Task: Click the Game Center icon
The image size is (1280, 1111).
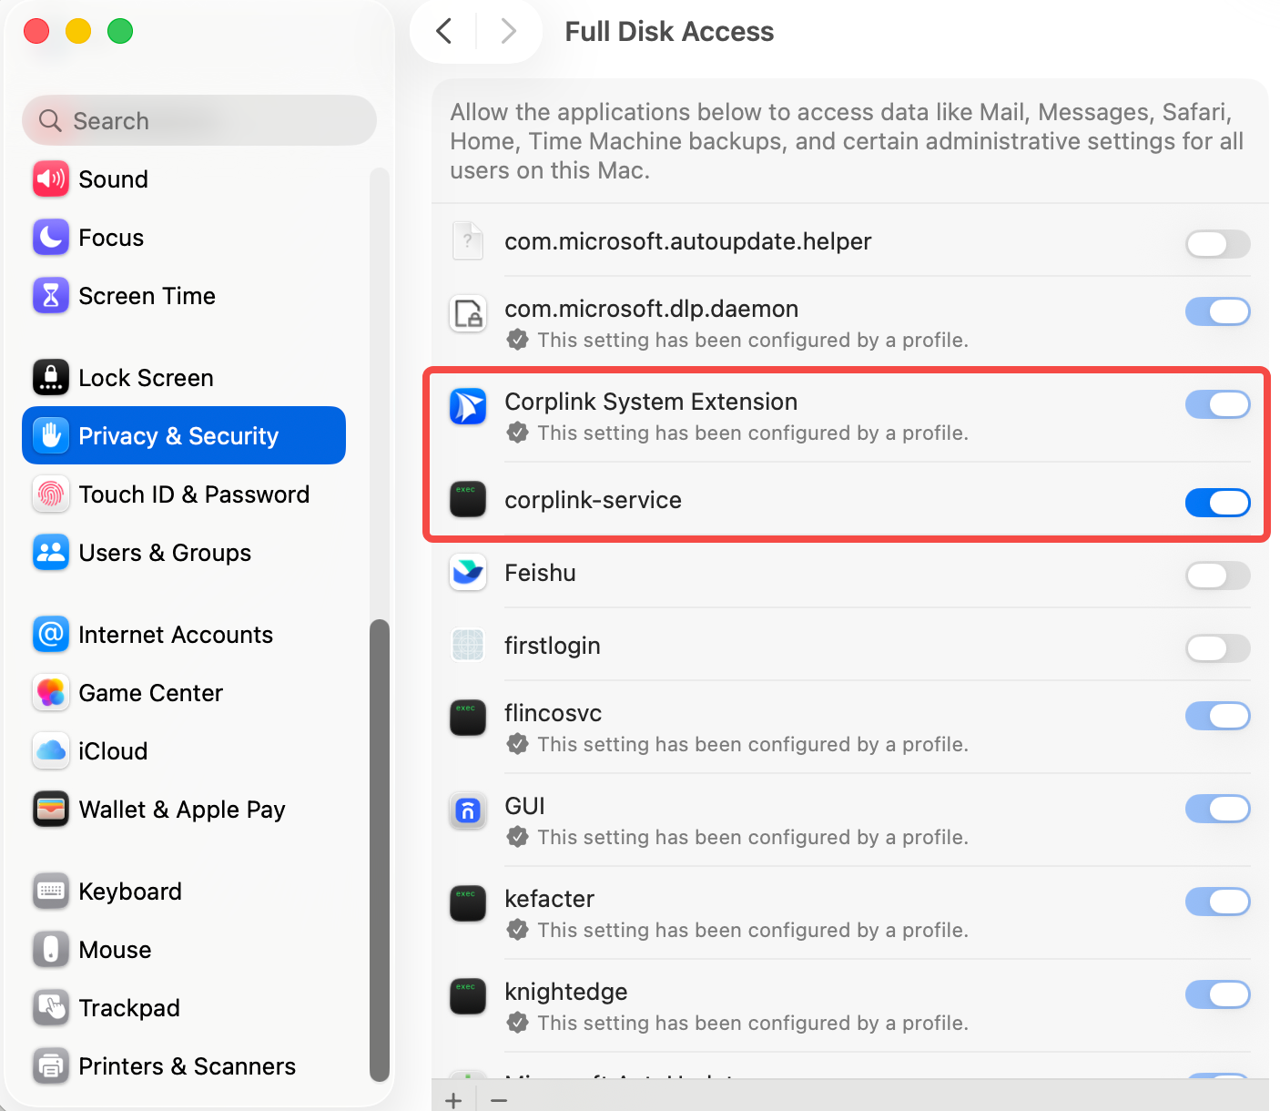Action: 51,693
